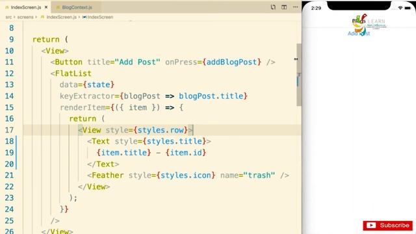Click the YouTube Subscribe button
This screenshot has width=416, height=234.
(x=388, y=226)
